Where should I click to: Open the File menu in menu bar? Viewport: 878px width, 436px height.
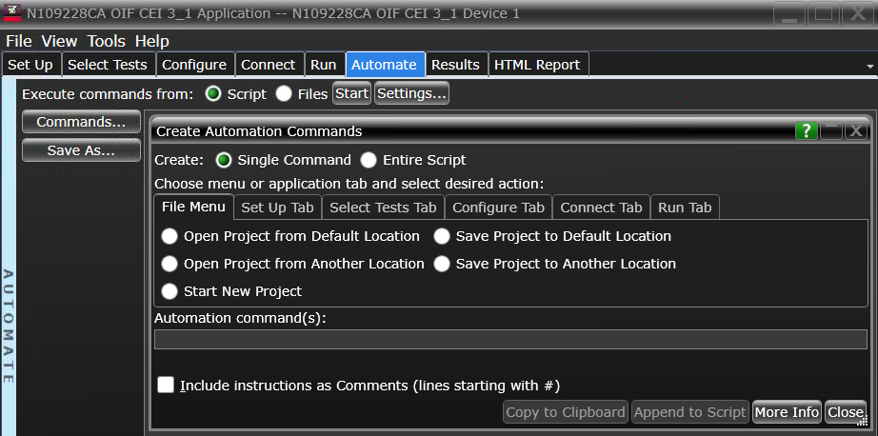19,41
